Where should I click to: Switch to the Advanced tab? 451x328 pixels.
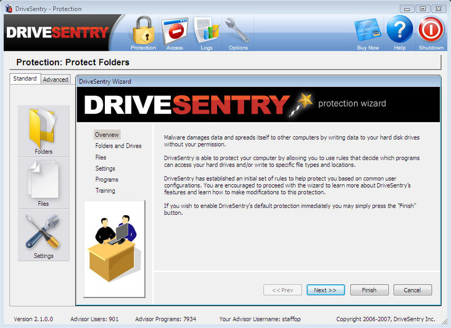tap(55, 79)
